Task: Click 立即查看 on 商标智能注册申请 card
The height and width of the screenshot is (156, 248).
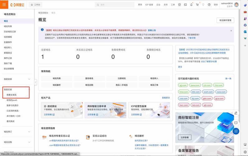Action: pyautogui.click(x=93, y=115)
